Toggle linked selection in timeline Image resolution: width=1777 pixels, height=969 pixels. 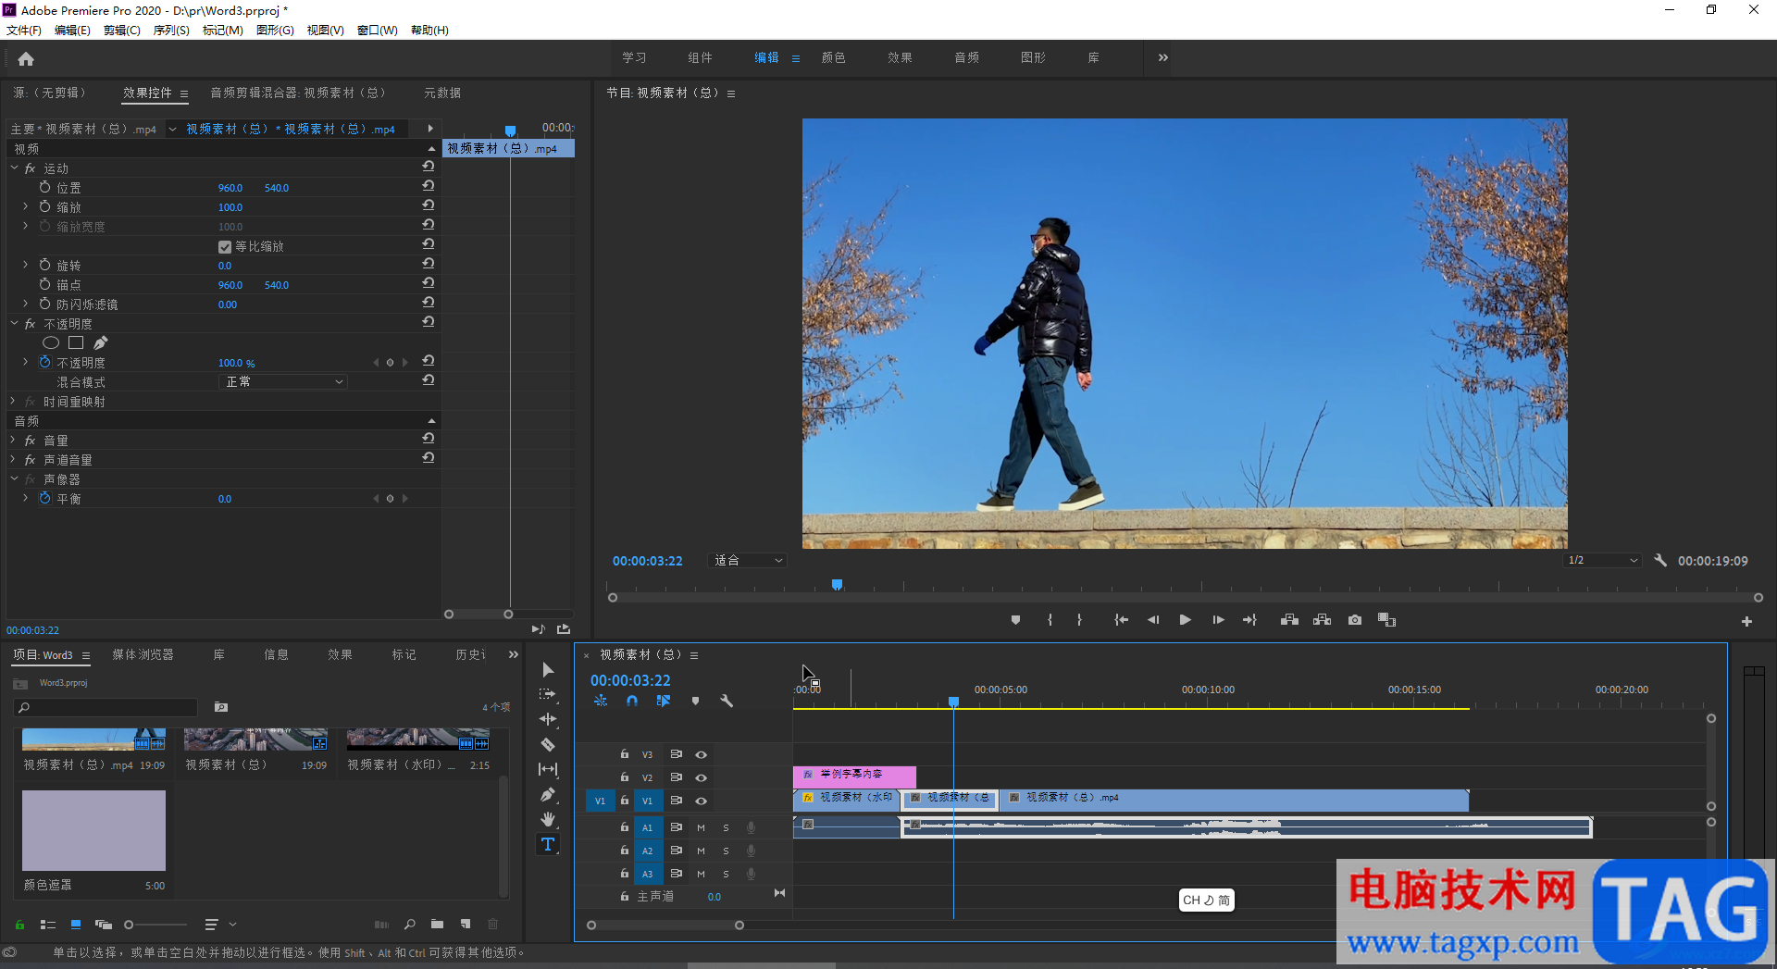click(664, 702)
